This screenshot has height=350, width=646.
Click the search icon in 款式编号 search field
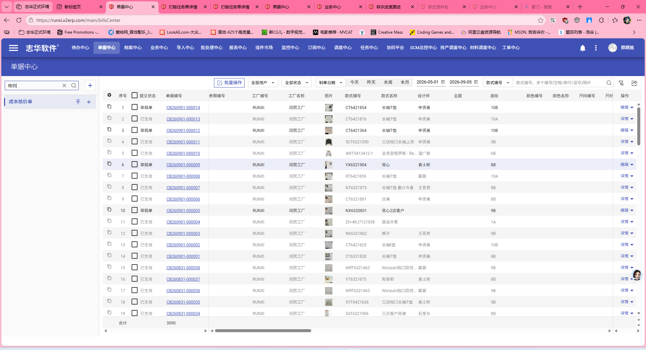pos(609,83)
